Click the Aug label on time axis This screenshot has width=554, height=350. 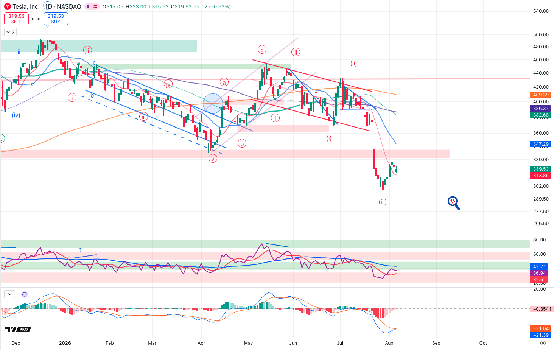389,343
